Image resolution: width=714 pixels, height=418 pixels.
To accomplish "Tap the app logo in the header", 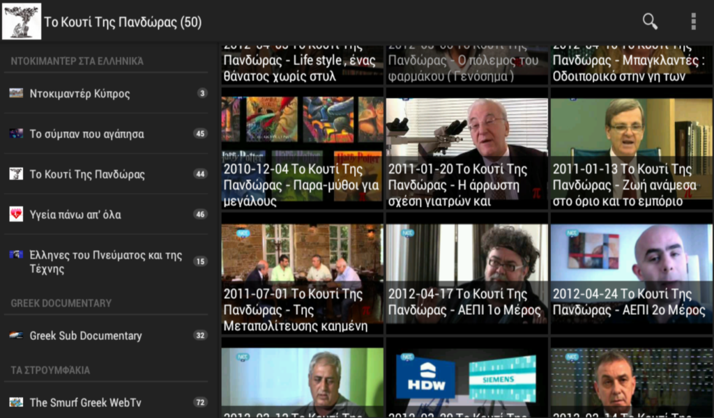I will [x=22, y=22].
